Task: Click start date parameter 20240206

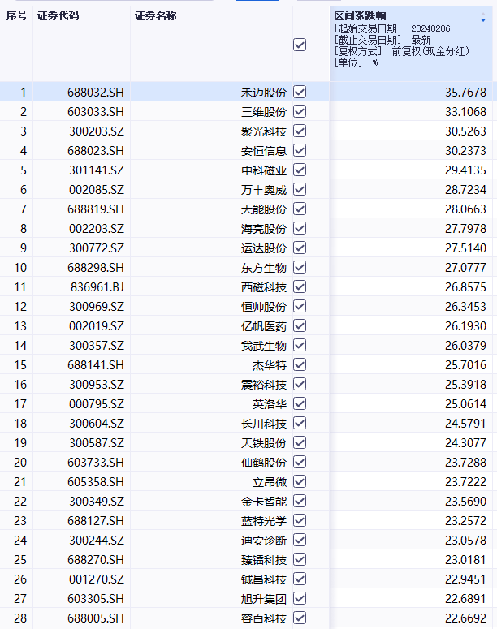Action: point(430,28)
